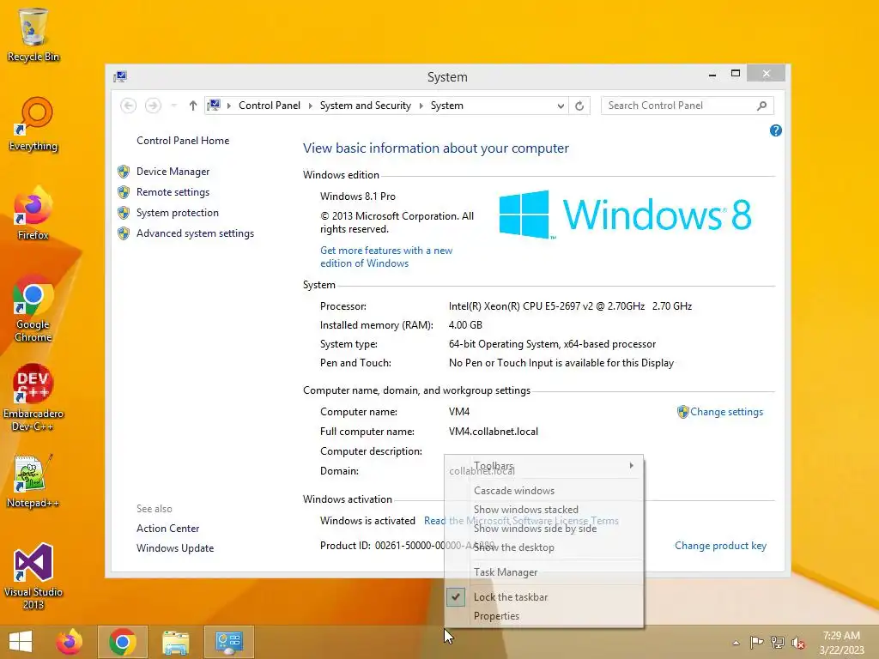Open the recent locations dropdown arrow
879x659 pixels.
tap(173, 106)
